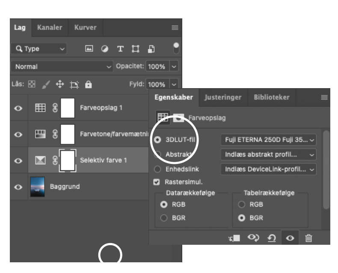
Task: Open Fyld dropdown arrow
Action: point(174,84)
